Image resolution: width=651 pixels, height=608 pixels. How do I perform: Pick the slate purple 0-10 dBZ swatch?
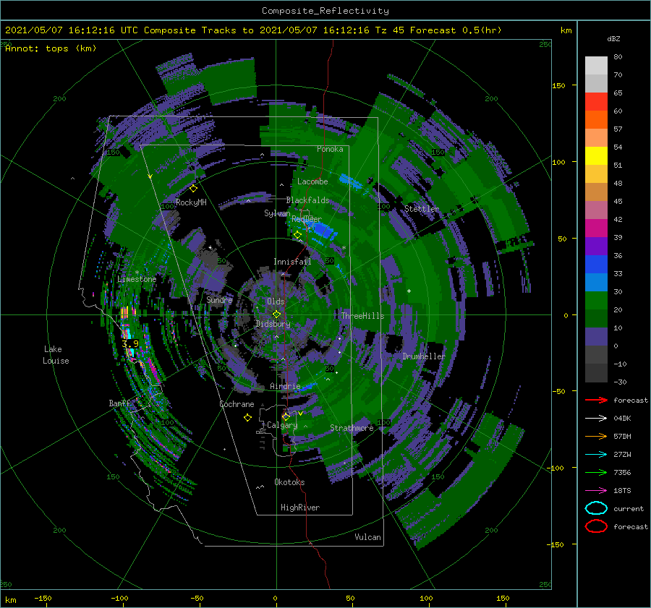click(596, 337)
